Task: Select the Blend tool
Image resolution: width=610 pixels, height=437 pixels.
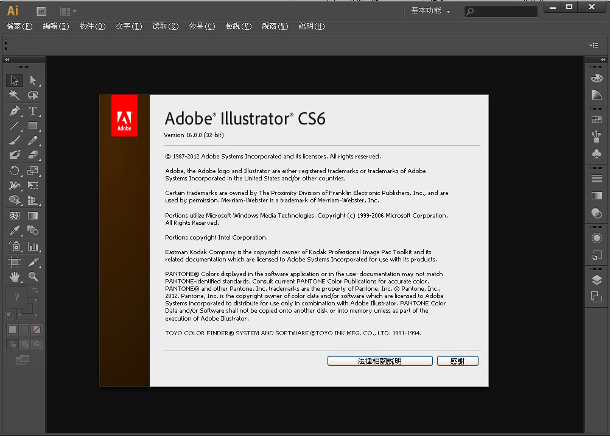Action: (33, 230)
